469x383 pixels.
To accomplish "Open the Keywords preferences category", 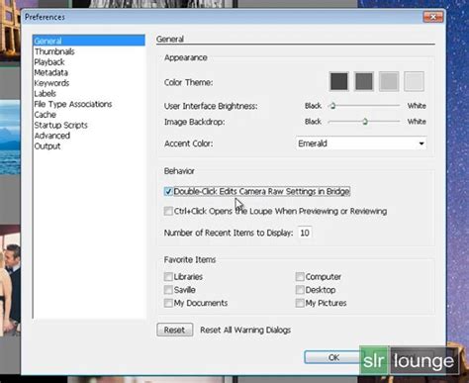I will (51, 83).
